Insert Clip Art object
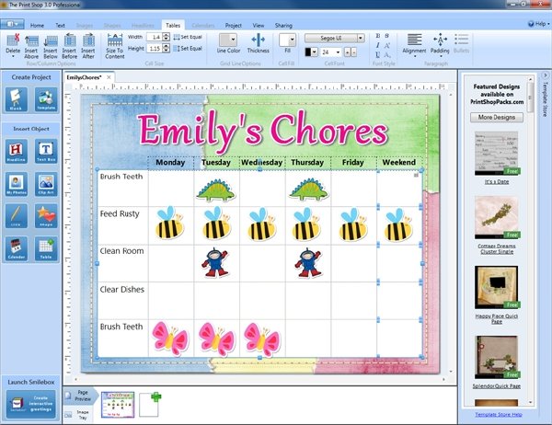This screenshot has width=552, height=425. click(x=46, y=184)
